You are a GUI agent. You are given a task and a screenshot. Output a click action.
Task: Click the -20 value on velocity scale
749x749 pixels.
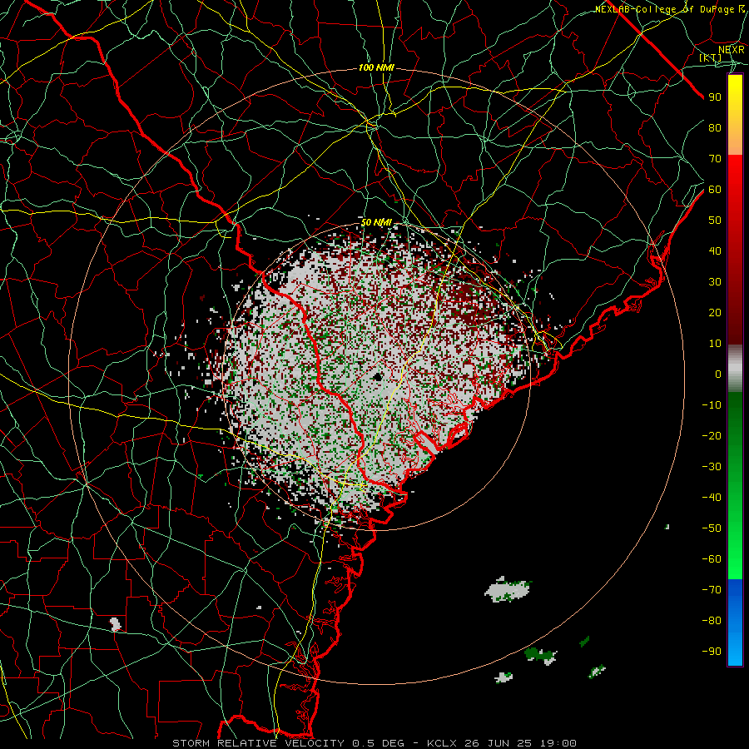[712, 435]
